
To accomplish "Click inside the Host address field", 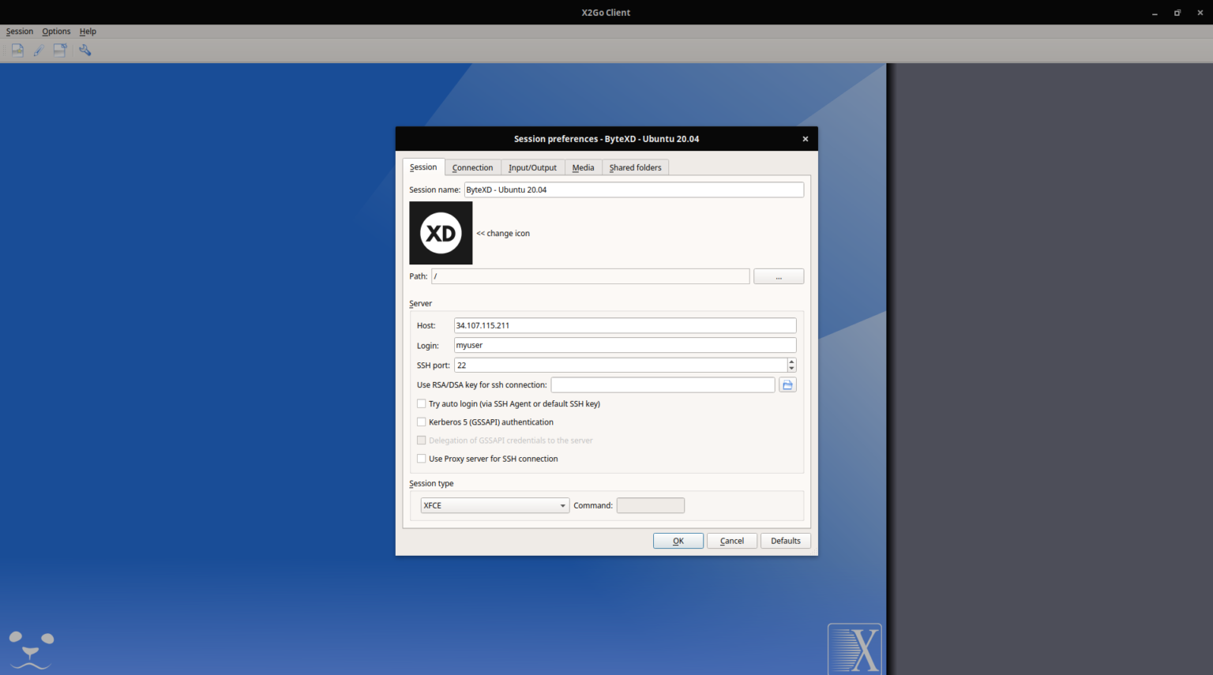I will click(x=624, y=325).
